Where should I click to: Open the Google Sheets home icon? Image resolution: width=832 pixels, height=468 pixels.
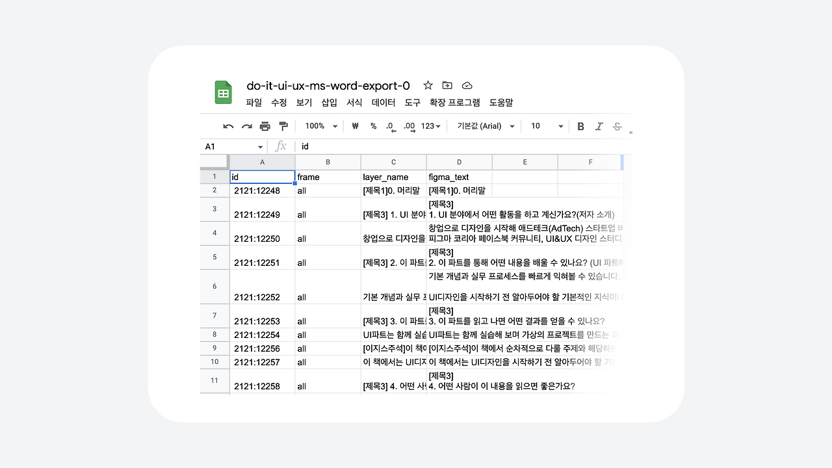(x=224, y=92)
